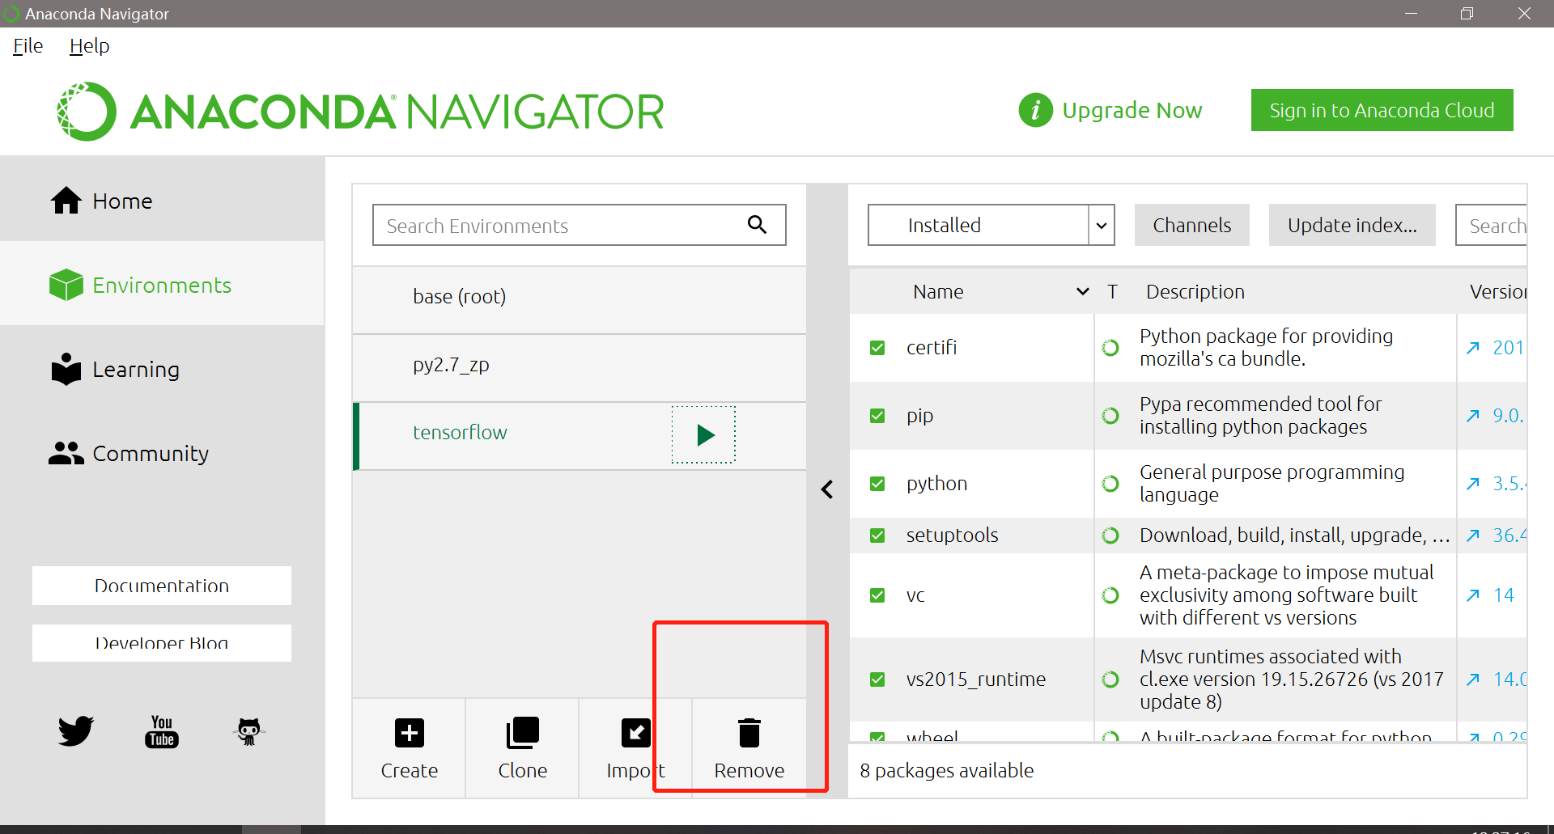
Task: Click the setuptools version upgrade arrow
Action: coord(1473,536)
